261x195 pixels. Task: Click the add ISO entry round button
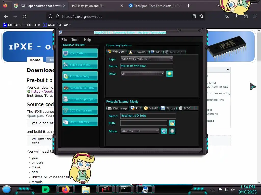pyautogui.click(x=172, y=131)
